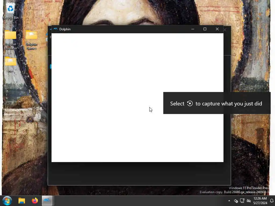Click the Dolphin taskbar button
This screenshot has width=275, height=206.
(47, 201)
